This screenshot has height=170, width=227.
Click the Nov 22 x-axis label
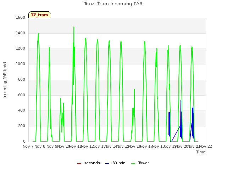(x=206, y=146)
